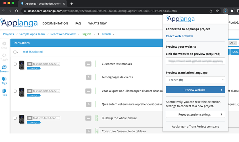The width and height of the screenshot is (239, 142).
Task: Click the Customer testimonials source text
Action: pos(117,64)
